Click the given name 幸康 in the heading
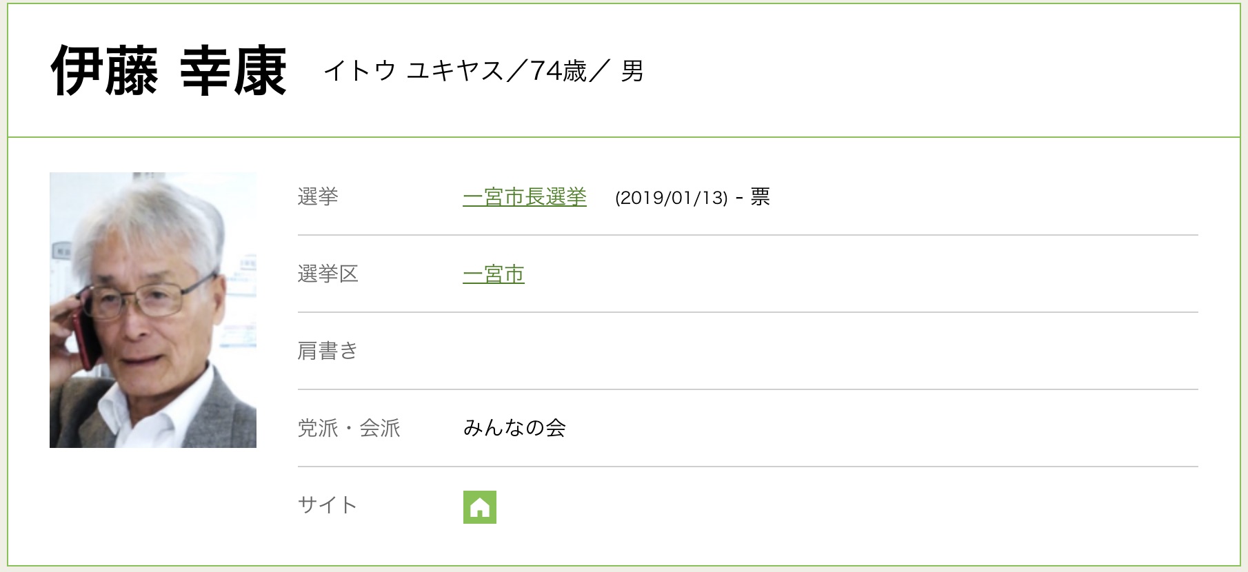Image resolution: width=1248 pixels, height=572 pixels. pyautogui.click(x=233, y=71)
